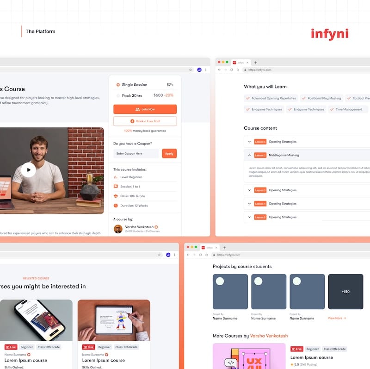Click the address bar in the What you will Learn window

(x=306, y=70)
